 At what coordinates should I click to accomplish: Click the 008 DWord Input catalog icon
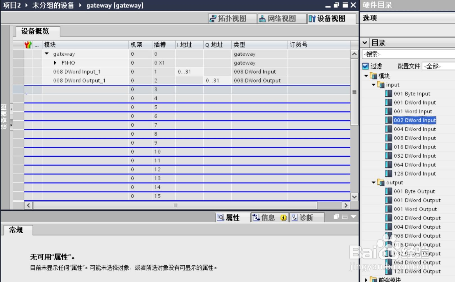388,138
